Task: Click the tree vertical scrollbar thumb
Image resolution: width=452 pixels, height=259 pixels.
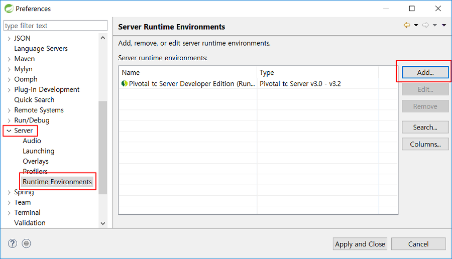Action: [x=102, y=148]
